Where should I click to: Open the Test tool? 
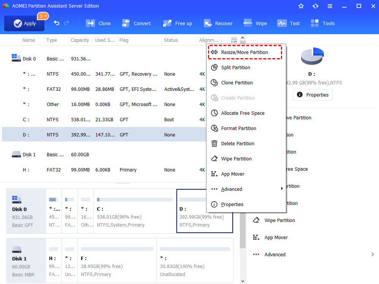coord(289,24)
